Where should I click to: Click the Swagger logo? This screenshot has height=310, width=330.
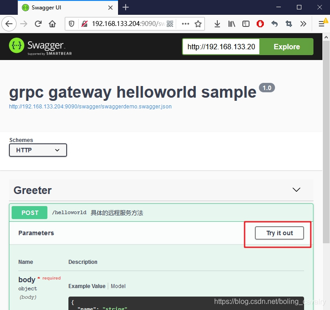[x=40, y=47]
